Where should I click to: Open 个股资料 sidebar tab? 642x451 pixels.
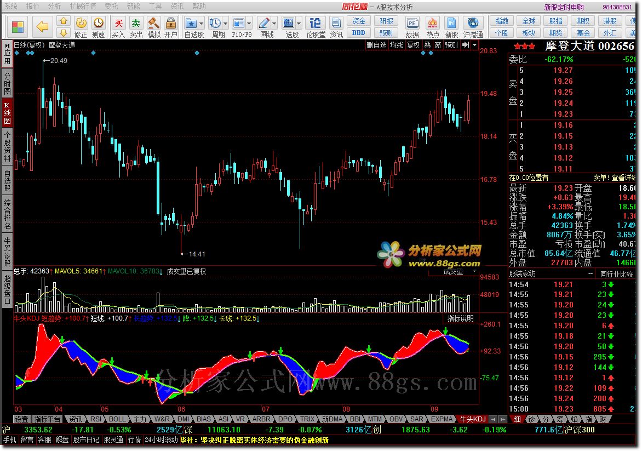click(7, 147)
